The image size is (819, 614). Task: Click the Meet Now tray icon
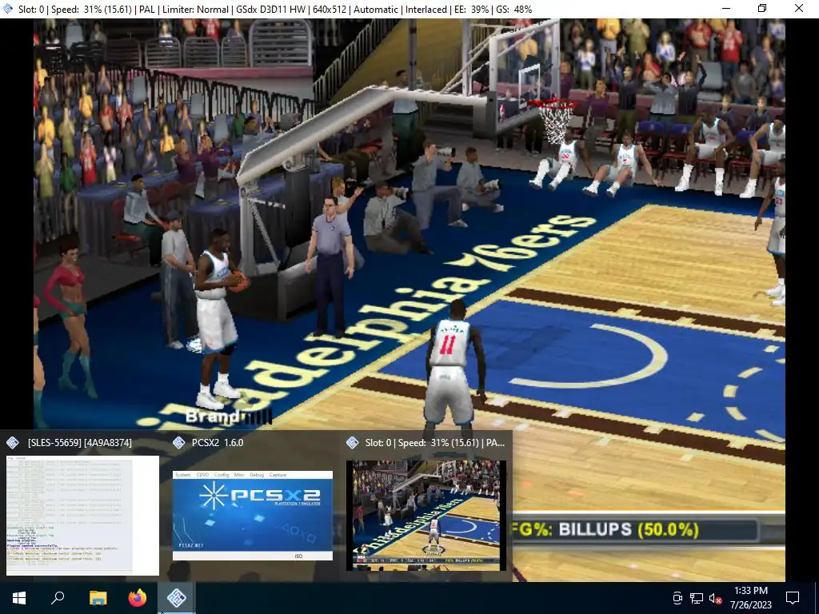tap(677, 598)
